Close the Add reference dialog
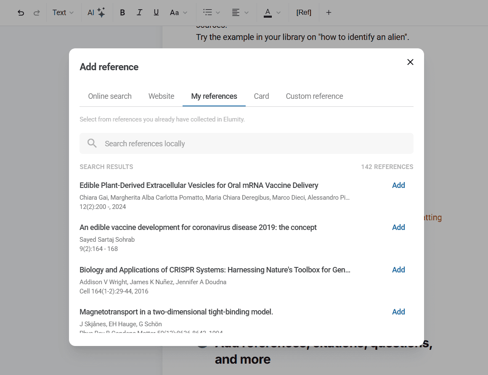Image resolution: width=488 pixels, height=375 pixels. (x=410, y=62)
